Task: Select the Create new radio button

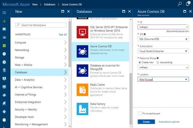Action: (140, 62)
